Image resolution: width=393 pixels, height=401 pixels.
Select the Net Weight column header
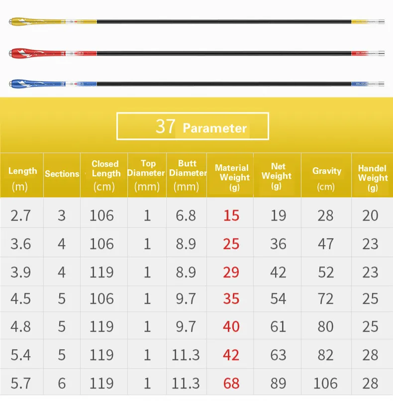(x=277, y=176)
